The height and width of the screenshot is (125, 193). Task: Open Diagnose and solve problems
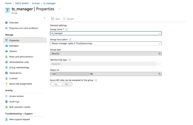24,28
